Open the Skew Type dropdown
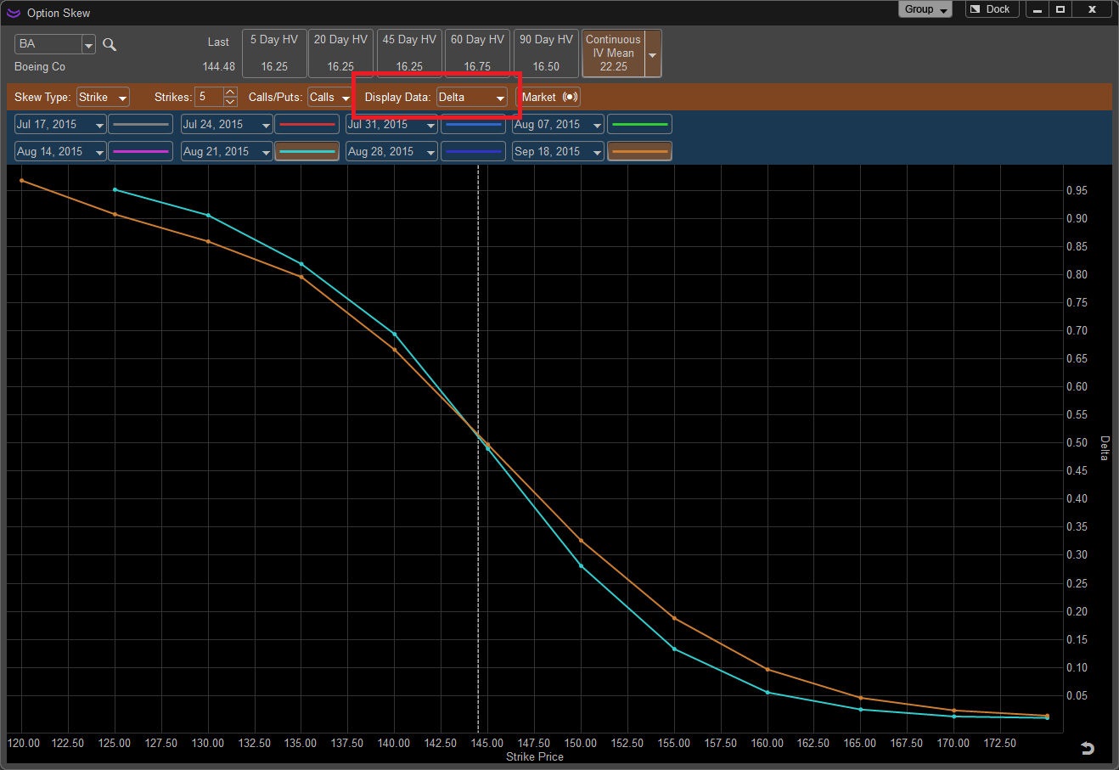The height and width of the screenshot is (770, 1119). pyautogui.click(x=103, y=97)
